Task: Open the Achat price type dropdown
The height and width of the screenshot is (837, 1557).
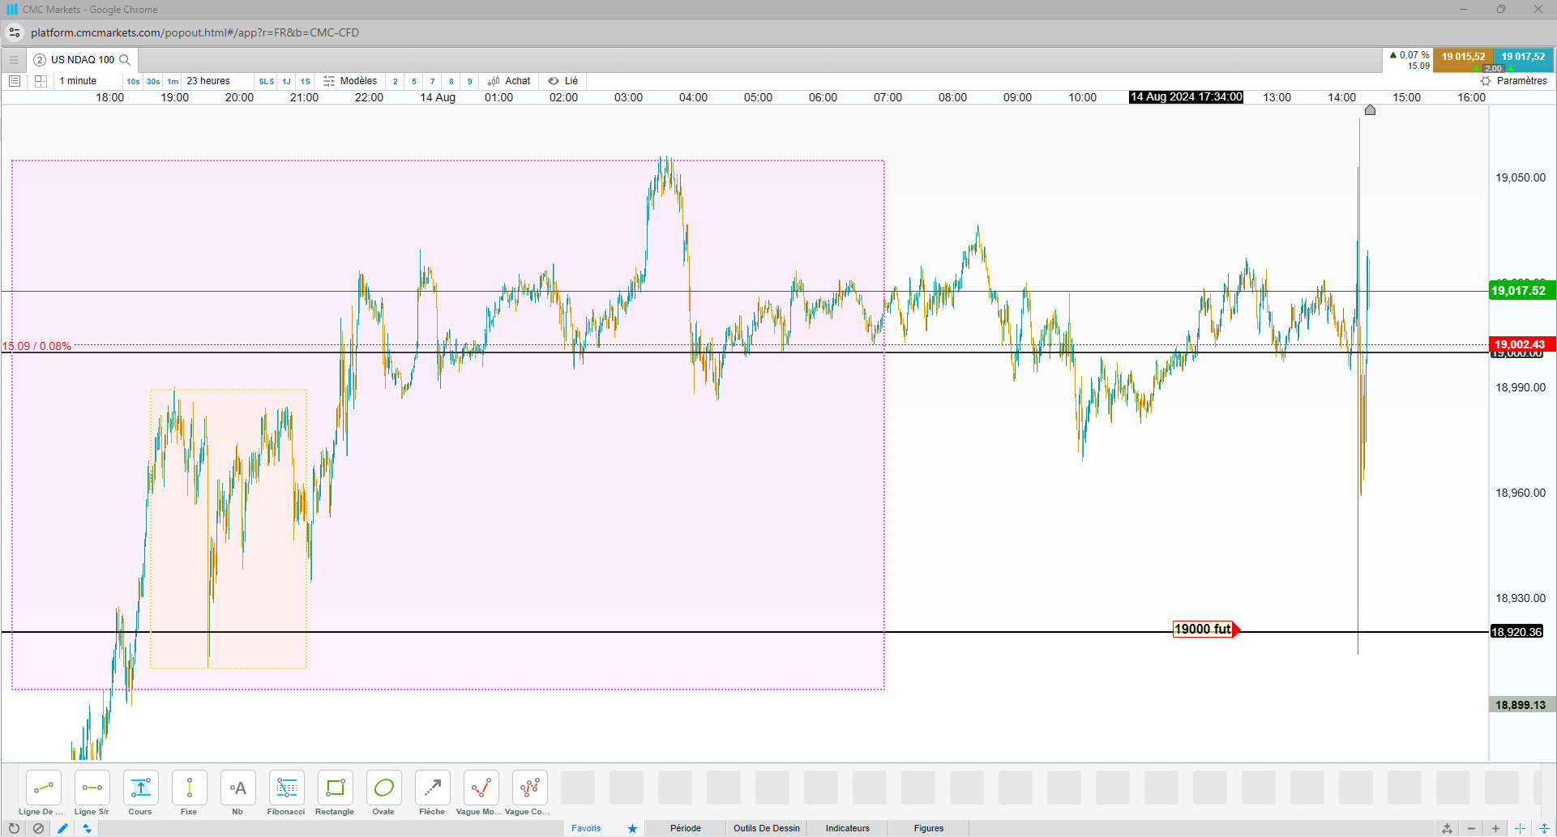Action: point(509,81)
